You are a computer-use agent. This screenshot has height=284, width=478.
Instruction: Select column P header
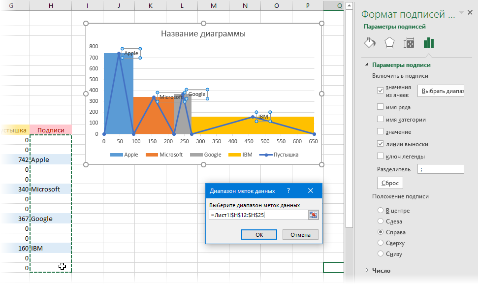(x=308, y=5)
